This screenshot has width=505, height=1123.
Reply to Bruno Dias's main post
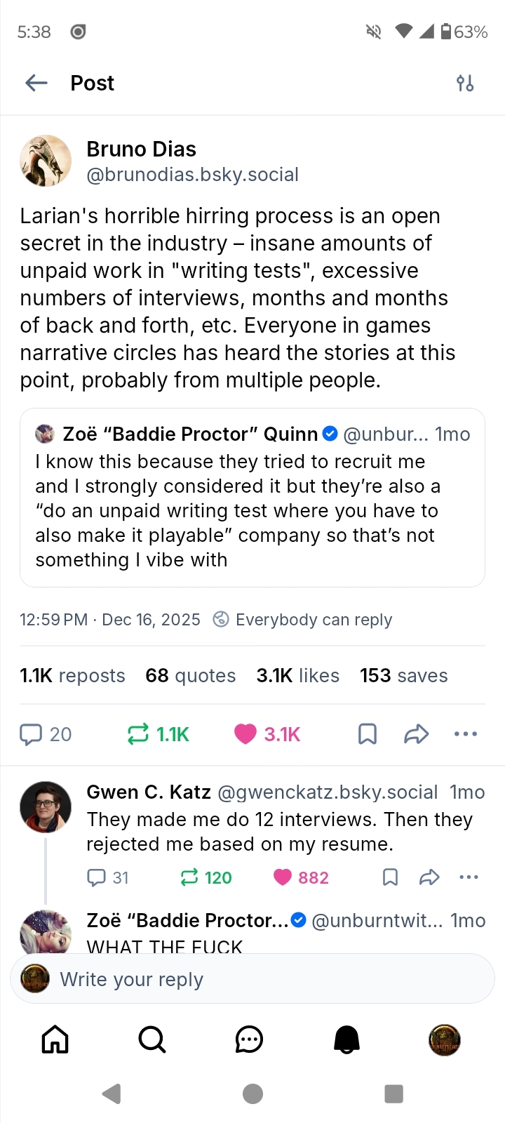coord(32,734)
